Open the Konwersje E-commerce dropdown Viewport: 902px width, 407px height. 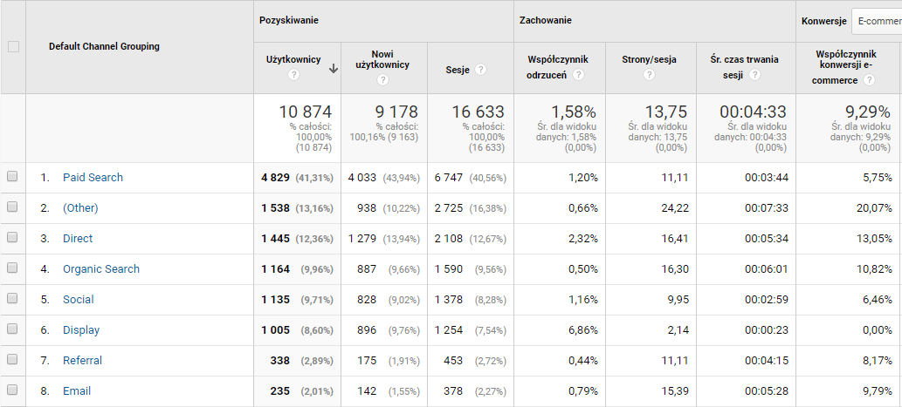point(876,21)
